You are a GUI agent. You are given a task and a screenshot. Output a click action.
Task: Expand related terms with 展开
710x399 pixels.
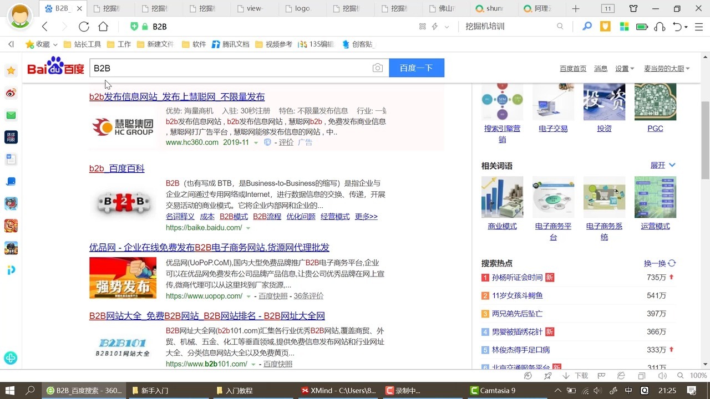(x=663, y=165)
